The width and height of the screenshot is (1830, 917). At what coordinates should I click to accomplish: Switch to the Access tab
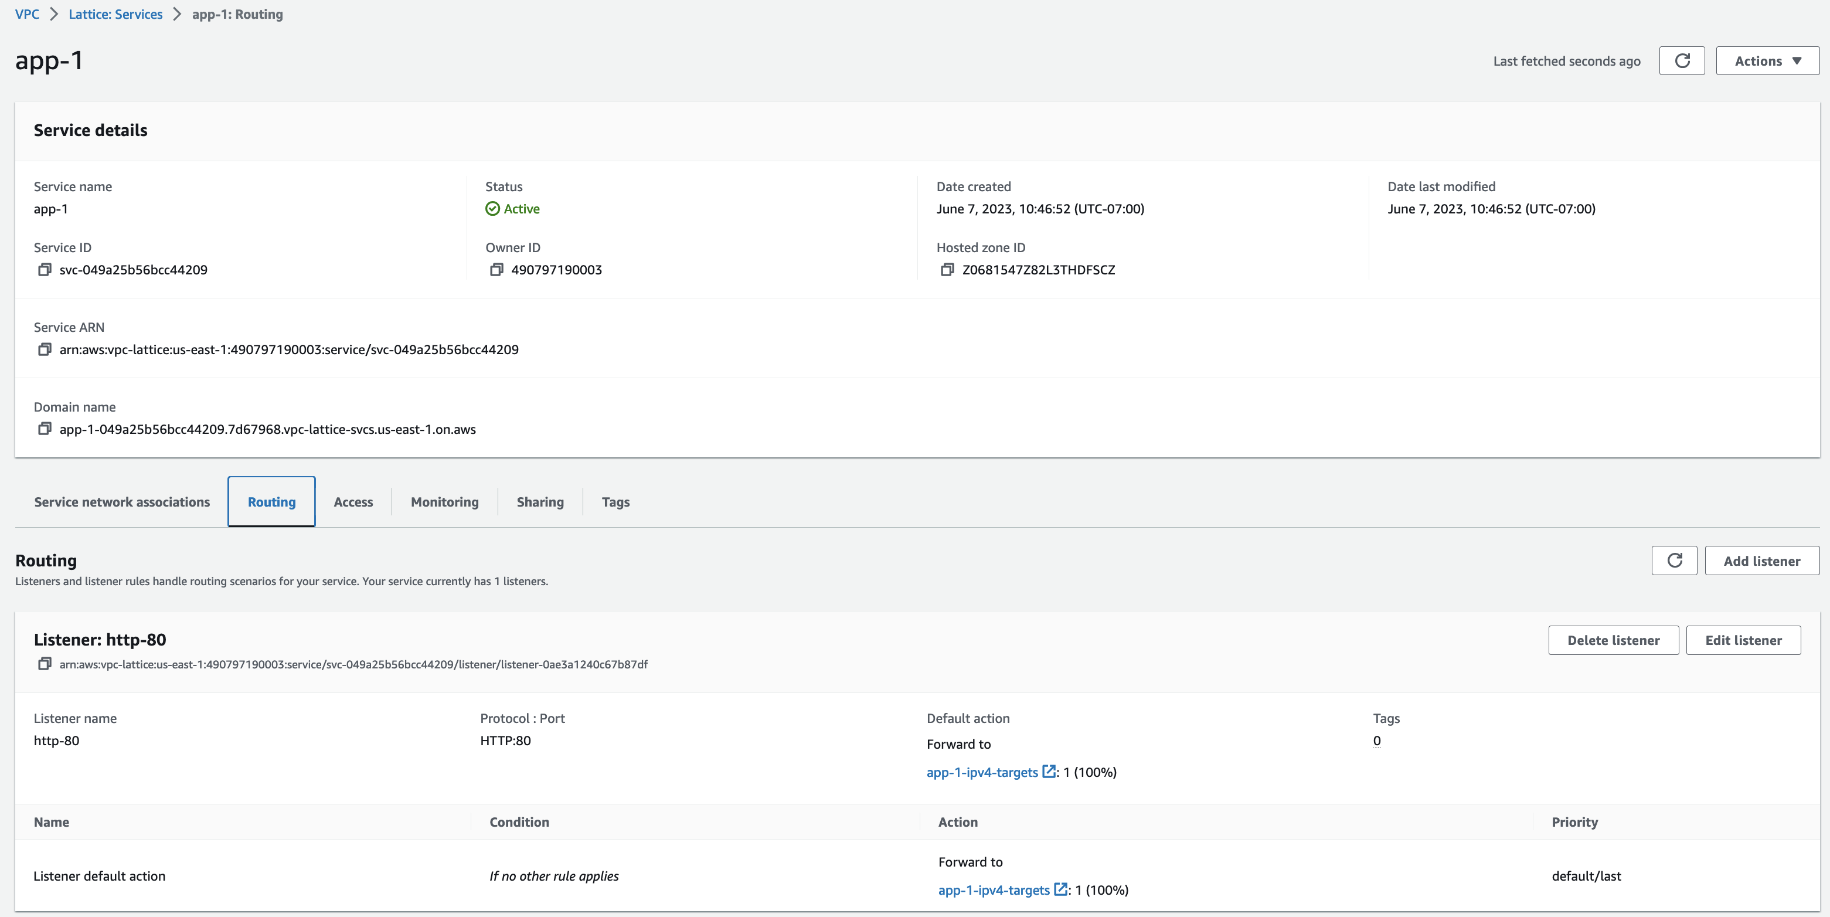pyautogui.click(x=353, y=502)
